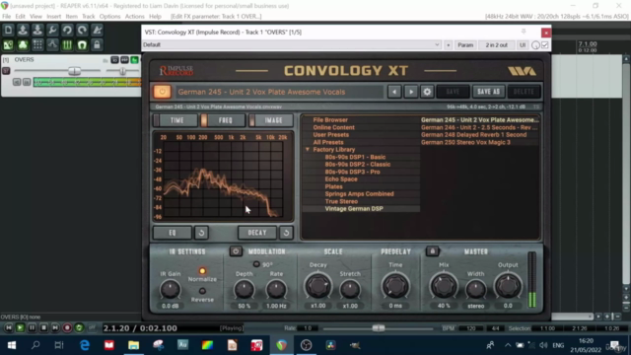Viewport: 631px width, 355px height.
Task: Click the plus button beside preset dropdown
Action: pyautogui.click(x=448, y=45)
